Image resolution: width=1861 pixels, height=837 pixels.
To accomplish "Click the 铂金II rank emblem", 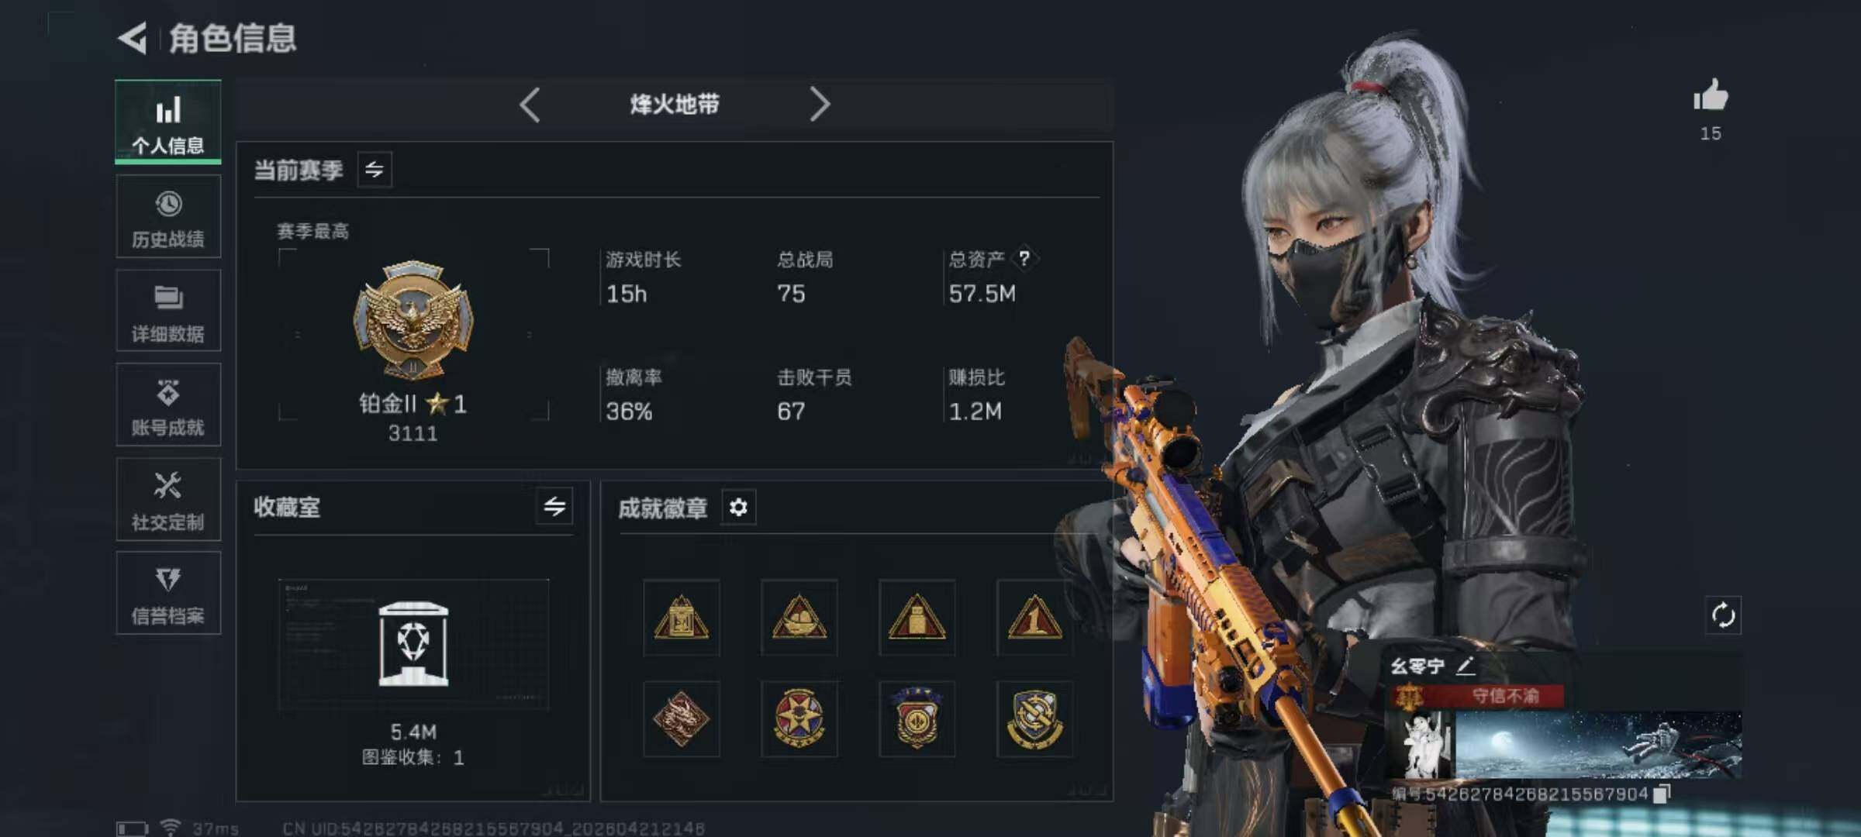I will click(x=413, y=319).
